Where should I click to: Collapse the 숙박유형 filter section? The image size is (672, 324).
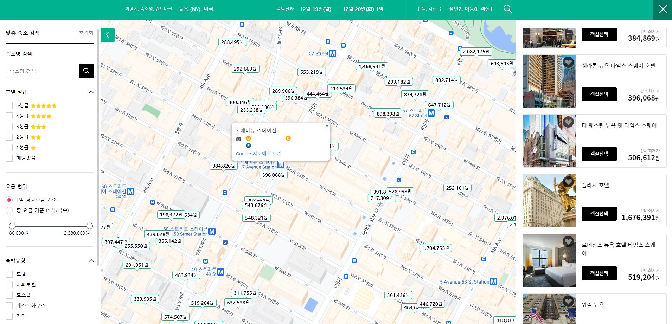coord(91,261)
